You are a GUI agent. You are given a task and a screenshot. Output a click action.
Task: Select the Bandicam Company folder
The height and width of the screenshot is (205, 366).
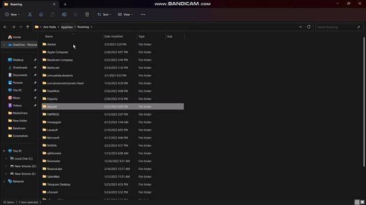pos(113,60)
